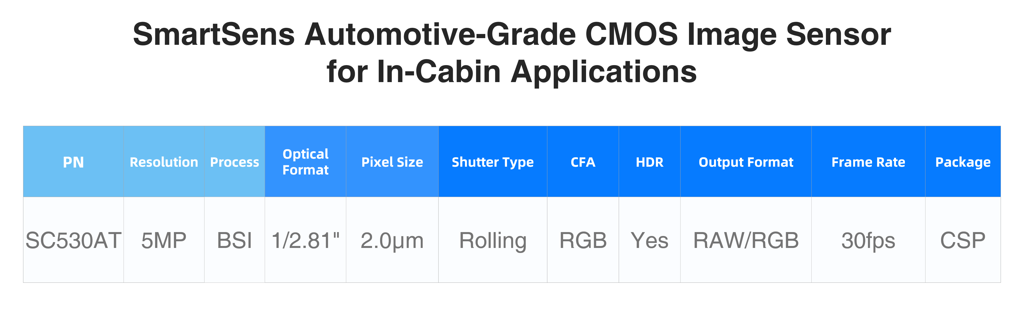This screenshot has width=1024, height=310.
Task: Select the Optical Format header
Action: point(305,162)
